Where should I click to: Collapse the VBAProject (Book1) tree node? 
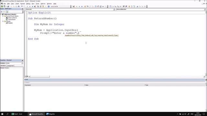[x=1, y=14]
